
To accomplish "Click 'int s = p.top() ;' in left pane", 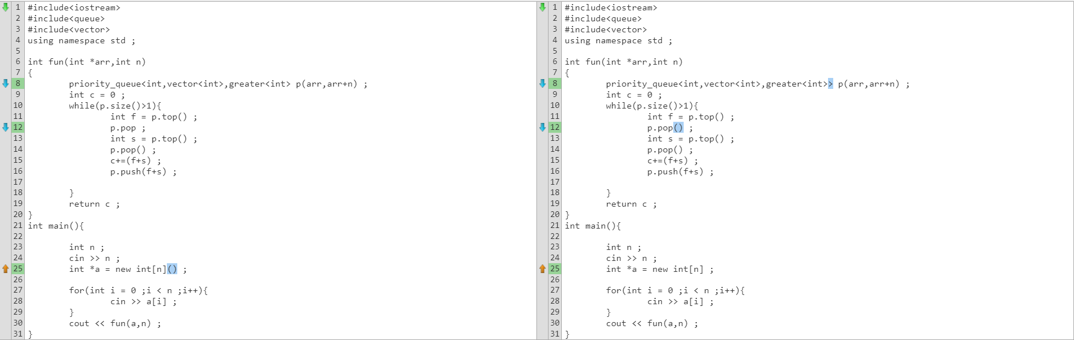I will (154, 139).
